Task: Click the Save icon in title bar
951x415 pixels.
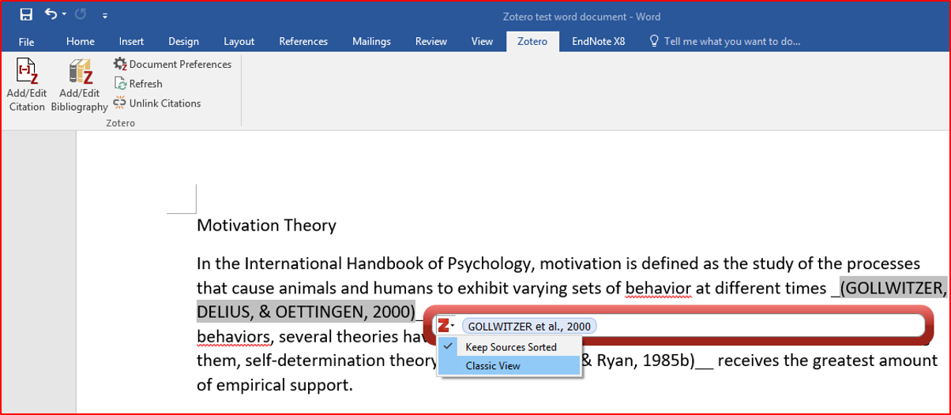Action: [26, 14]
